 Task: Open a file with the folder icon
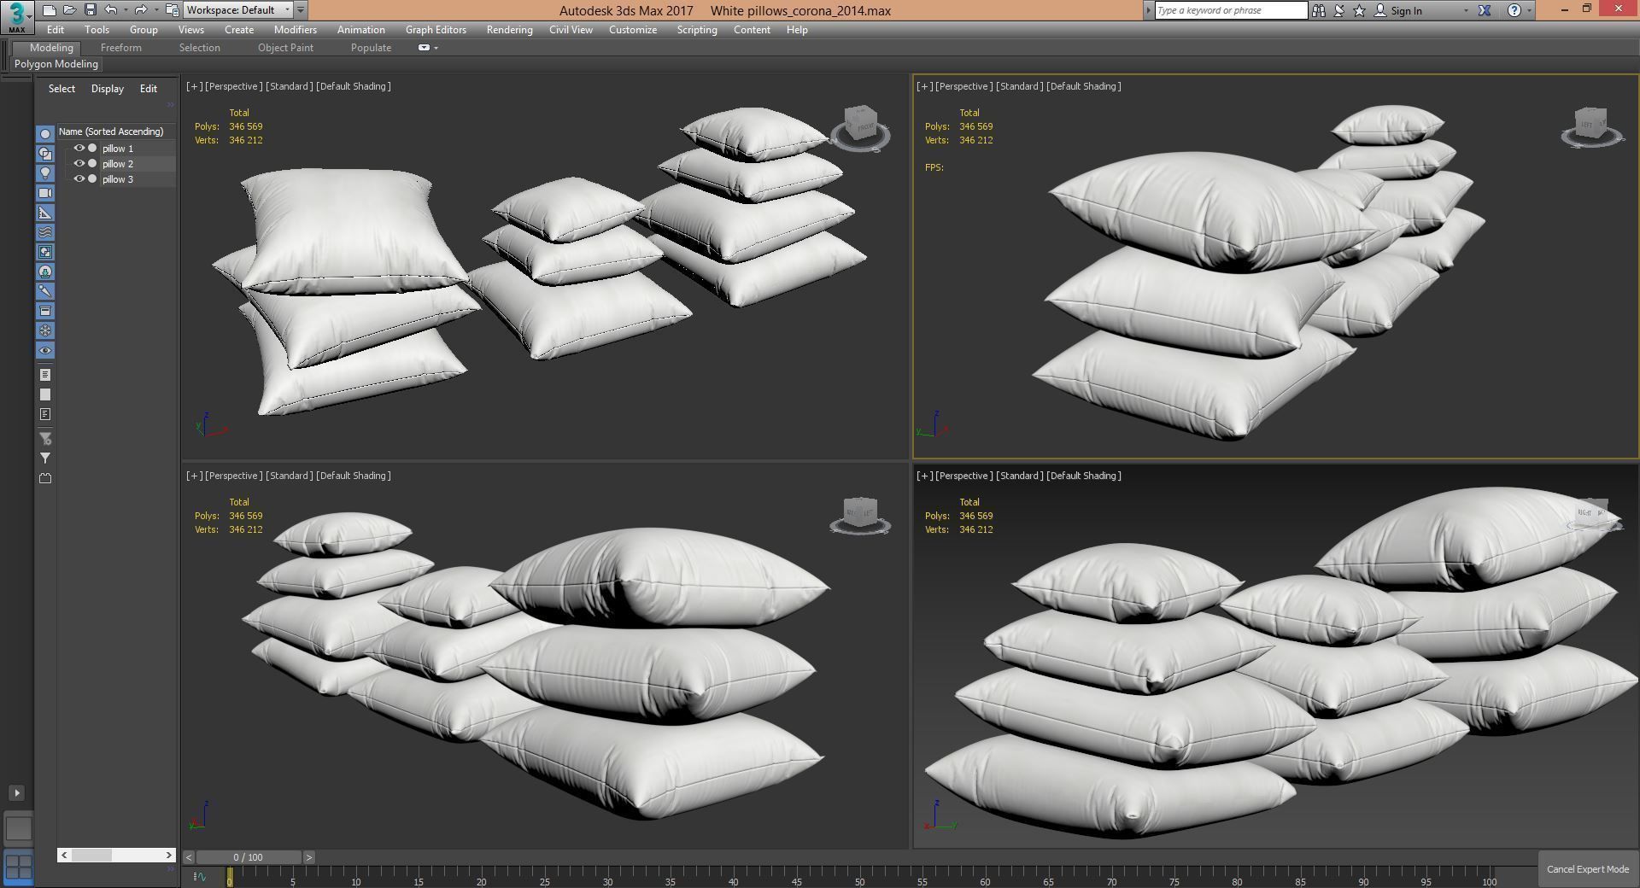[x=69, y=10]
